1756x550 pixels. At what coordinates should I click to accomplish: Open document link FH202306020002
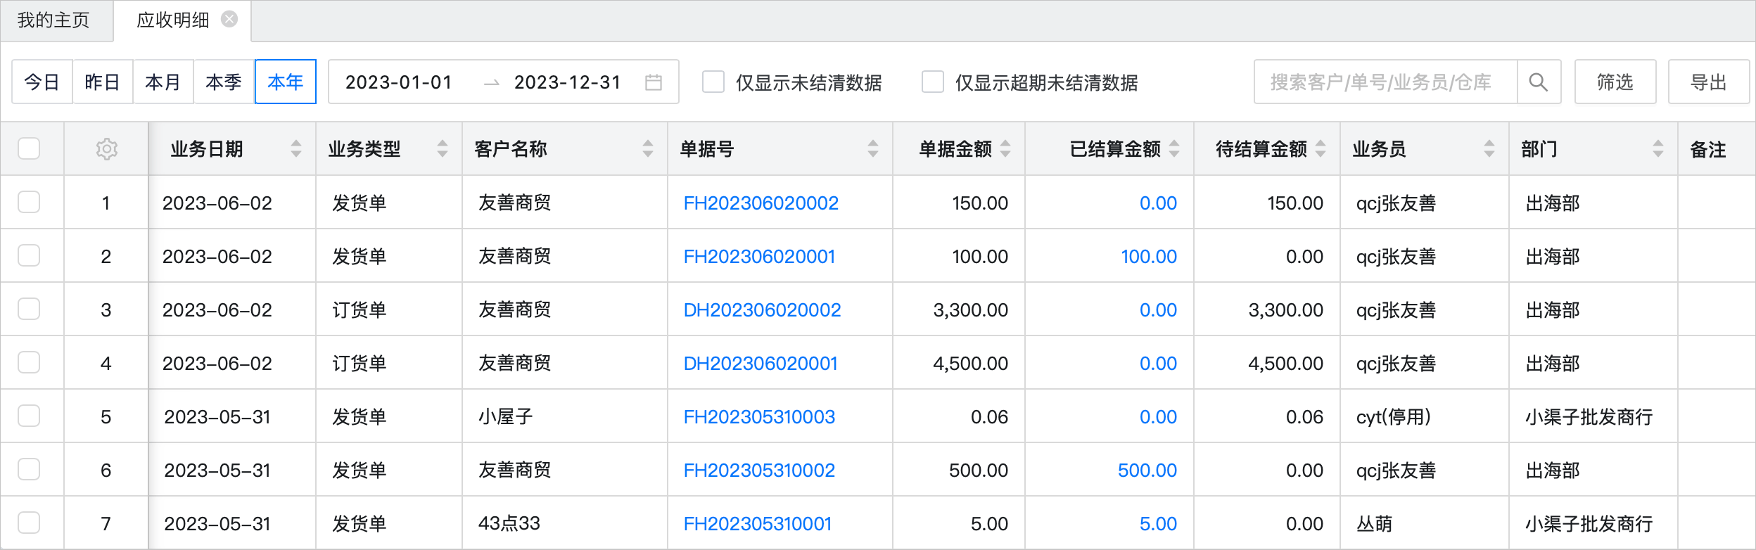[761, 203]
